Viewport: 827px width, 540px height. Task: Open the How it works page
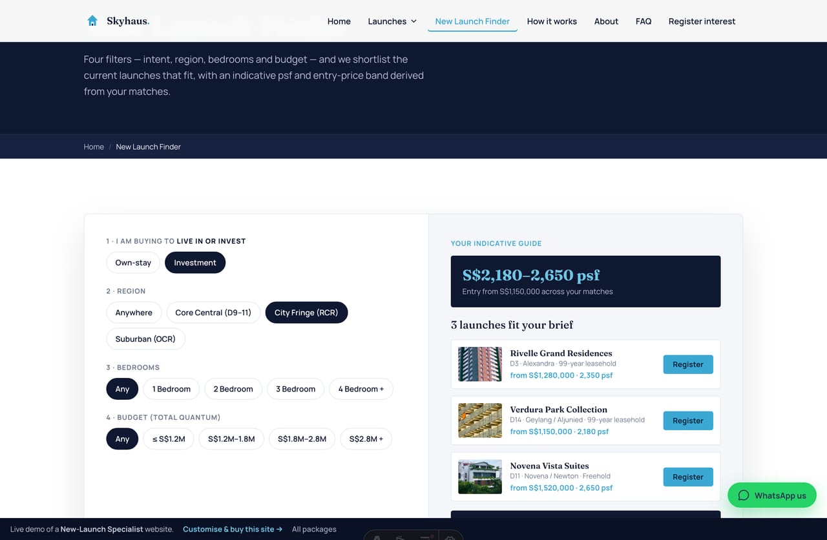pos(552,21)
